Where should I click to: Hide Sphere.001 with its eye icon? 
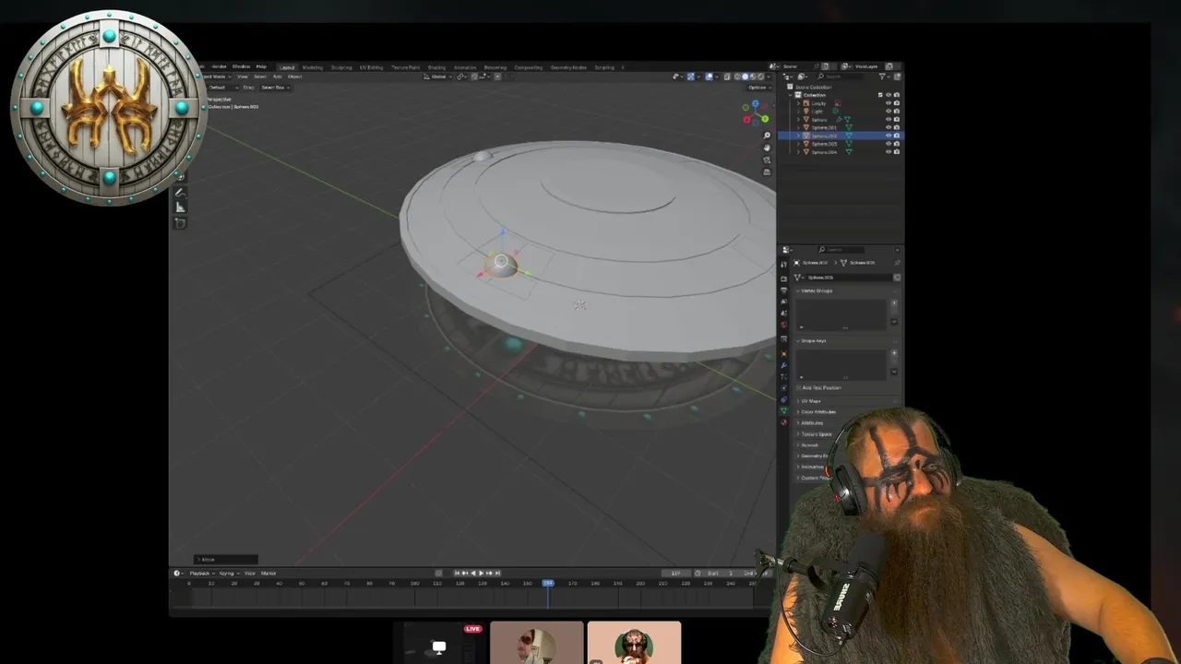point(889,127)
